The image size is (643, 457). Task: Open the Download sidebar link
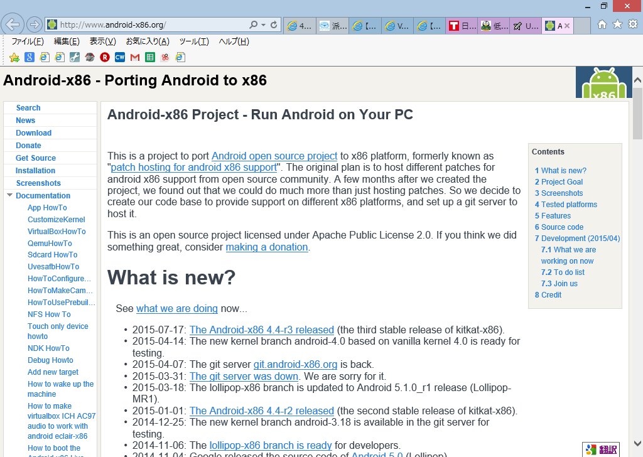(x=34, y=133)
